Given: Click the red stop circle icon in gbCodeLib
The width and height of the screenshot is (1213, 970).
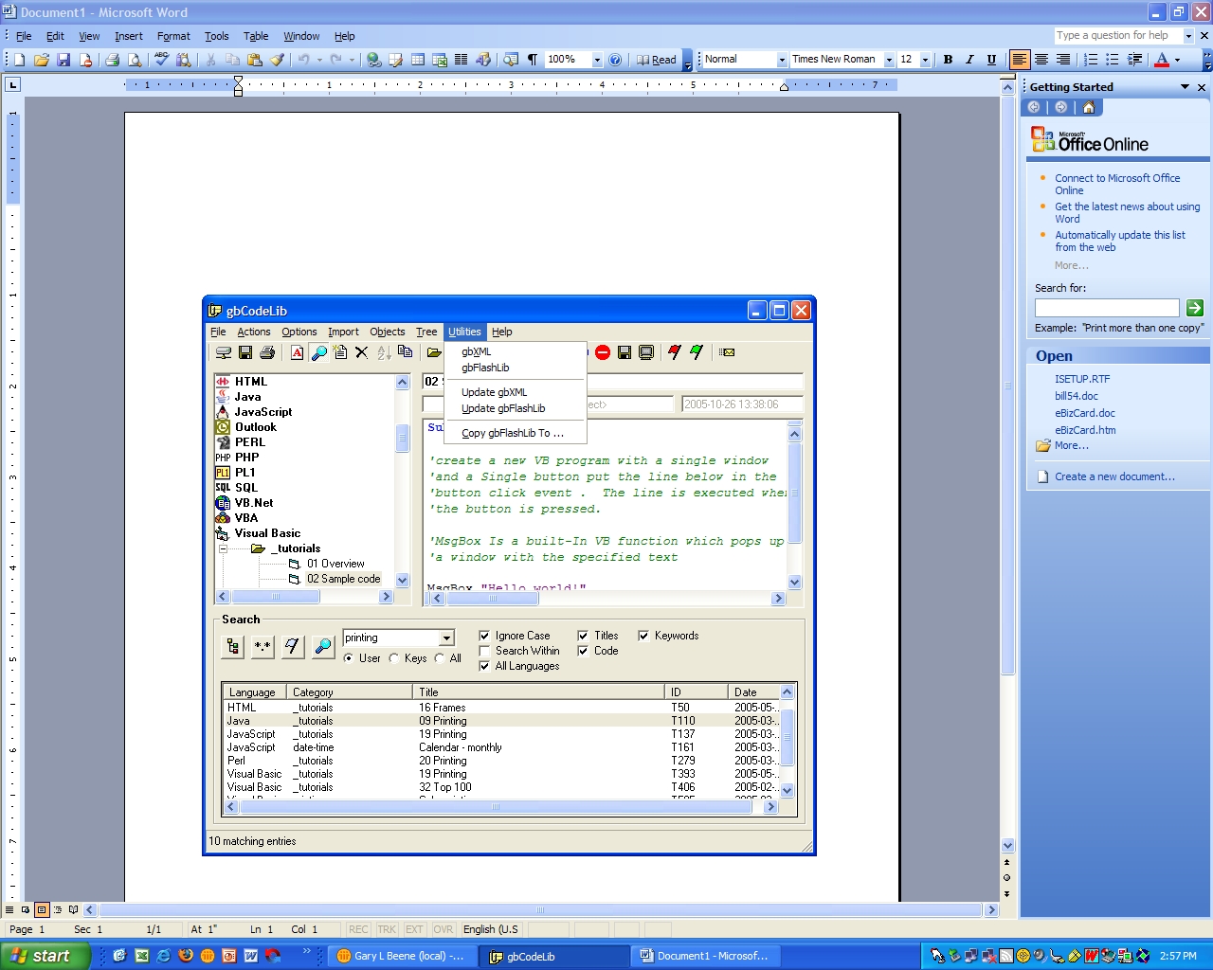Looking at the screenshot, I should coord(603,352).
